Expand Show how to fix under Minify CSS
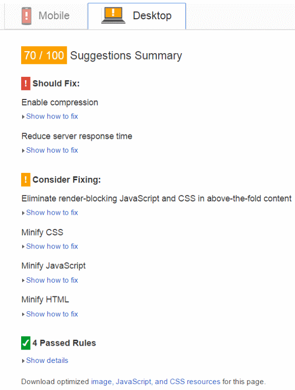The height and width of the screenshot is (390, 295). [x=52, y=246]
